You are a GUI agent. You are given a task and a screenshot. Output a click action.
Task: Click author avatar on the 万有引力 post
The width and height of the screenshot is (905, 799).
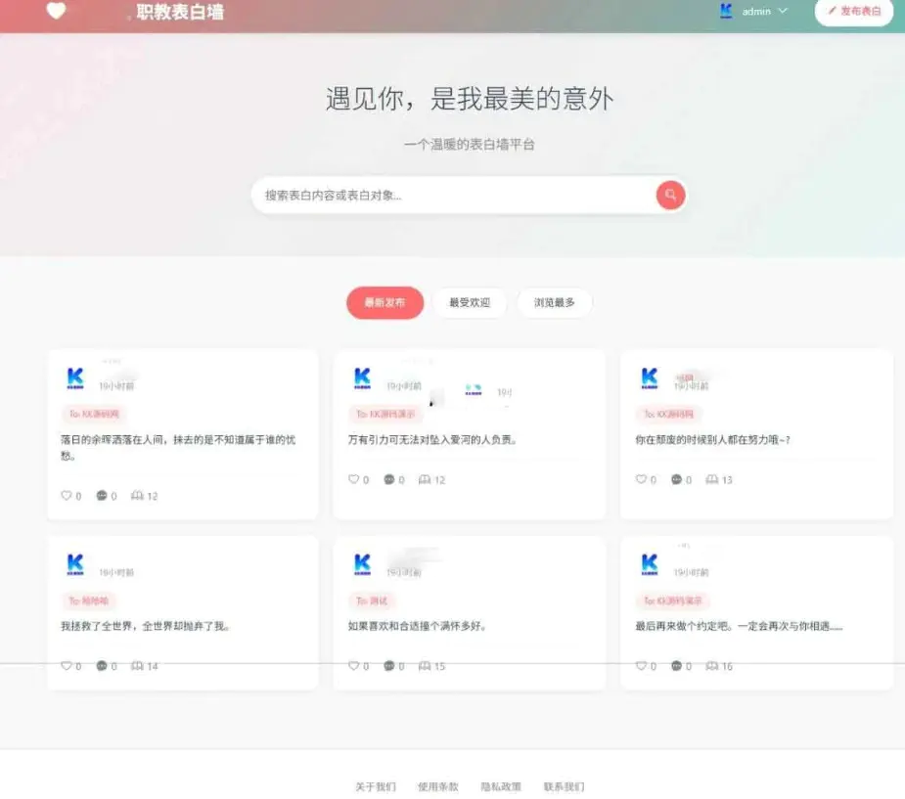point(362,378)
